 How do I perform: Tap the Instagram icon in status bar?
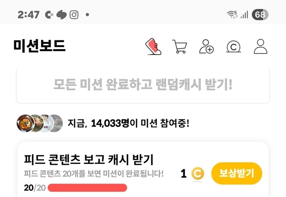point(74,15)
